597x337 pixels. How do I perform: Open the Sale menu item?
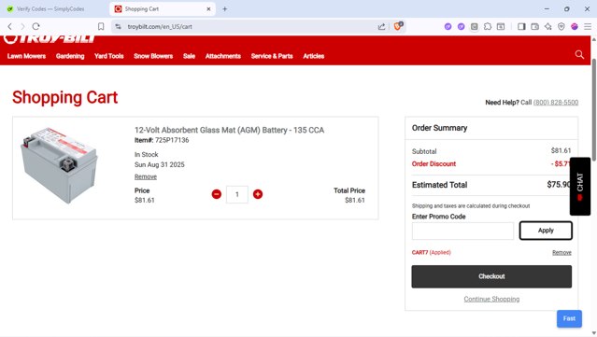(x=189, y=56)
